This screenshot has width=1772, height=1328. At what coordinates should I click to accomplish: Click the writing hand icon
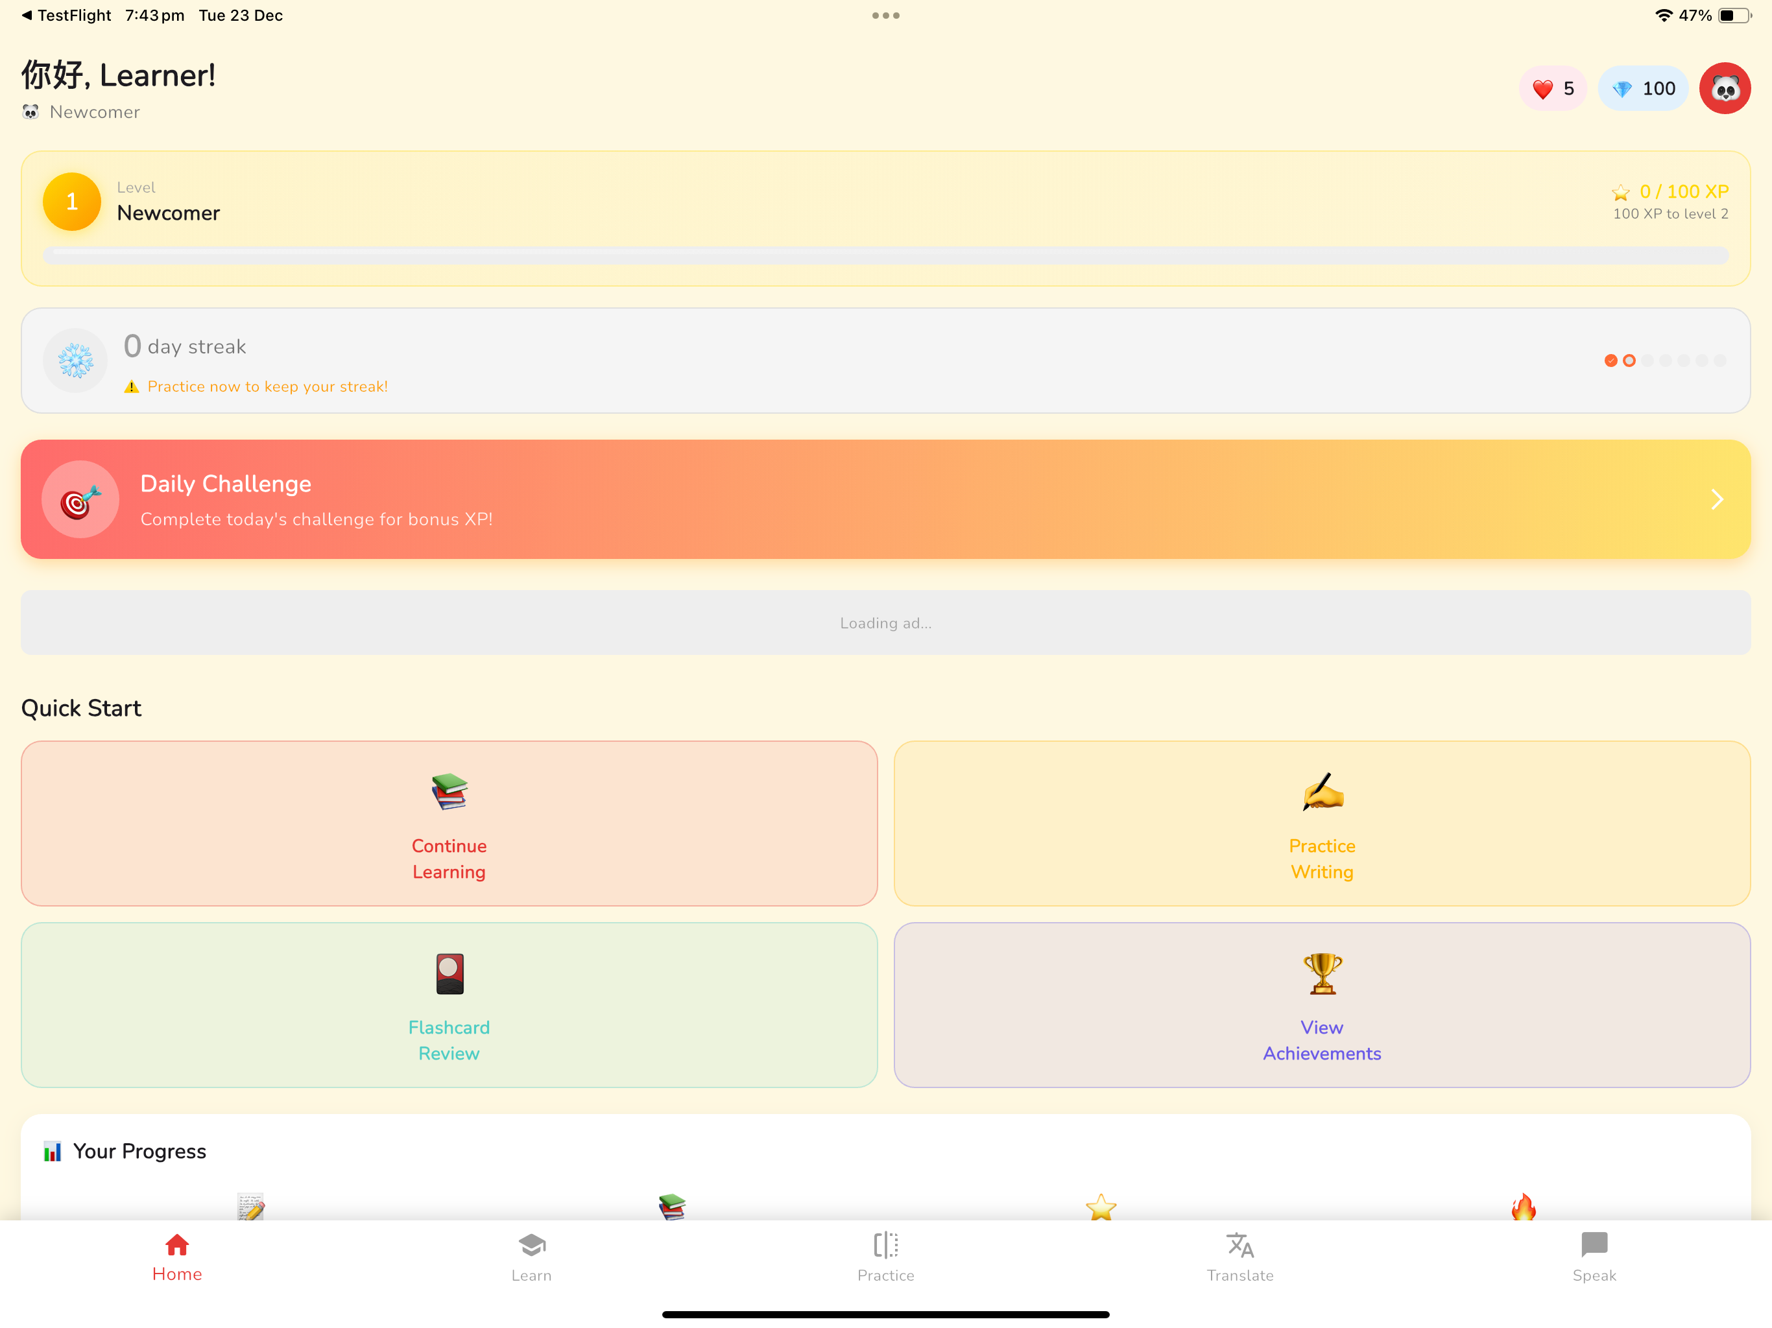(1322, 791)
